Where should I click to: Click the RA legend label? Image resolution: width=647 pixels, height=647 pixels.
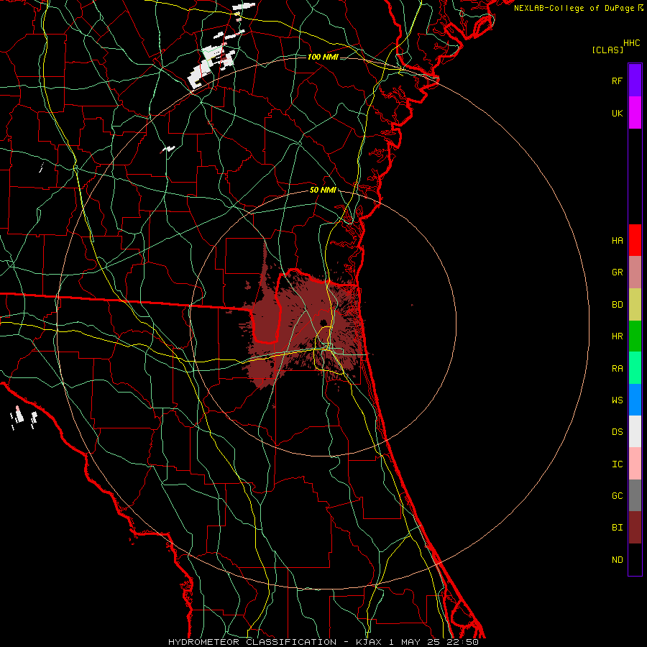(x=618, y=368)
